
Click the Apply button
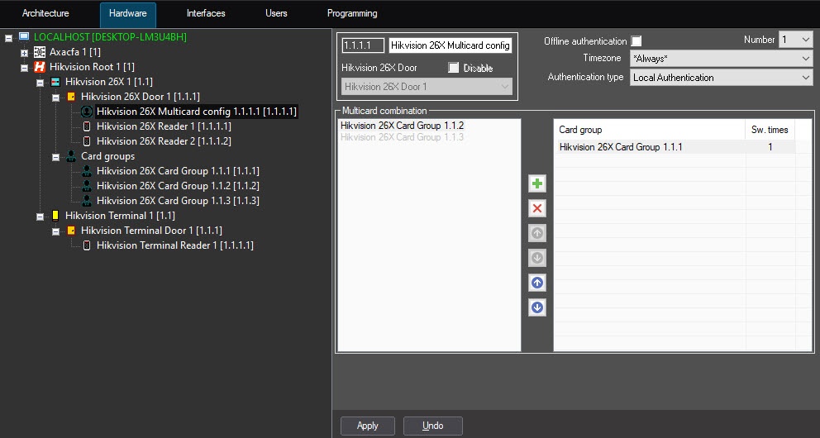[368, 426]
